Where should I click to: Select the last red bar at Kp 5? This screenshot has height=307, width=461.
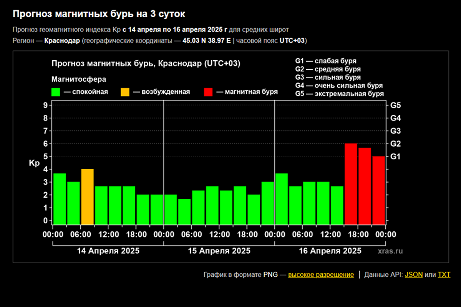(x=378, y=190)
